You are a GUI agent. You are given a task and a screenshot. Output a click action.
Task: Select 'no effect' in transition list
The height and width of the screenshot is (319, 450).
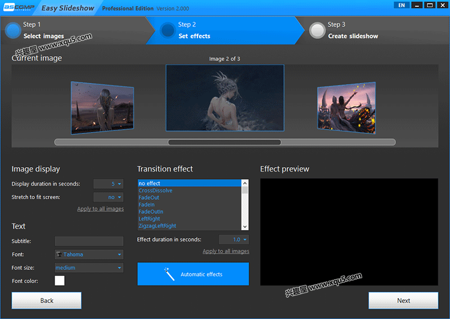point(190,183)
